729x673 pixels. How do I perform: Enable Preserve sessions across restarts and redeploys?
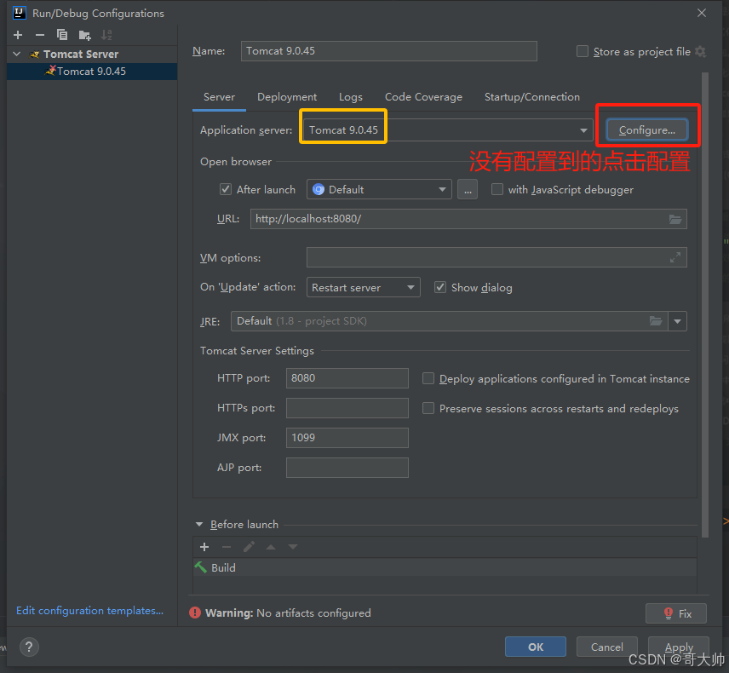click(428, 408)
